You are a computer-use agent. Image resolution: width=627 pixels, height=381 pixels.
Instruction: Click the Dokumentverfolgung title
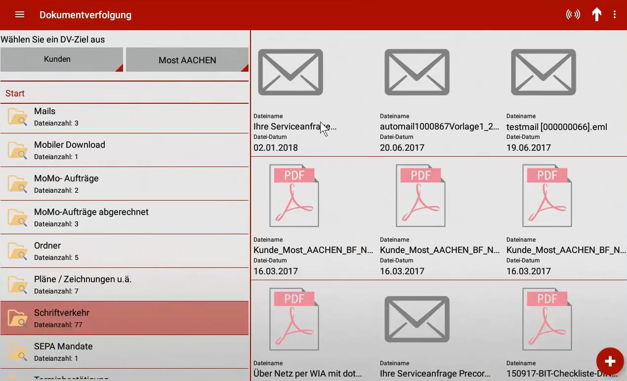click(x=85, y=15)
